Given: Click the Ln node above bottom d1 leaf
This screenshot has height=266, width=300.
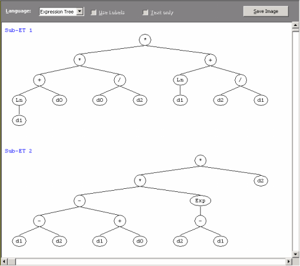Looking at the screenshot, I should tap(19, 100).
